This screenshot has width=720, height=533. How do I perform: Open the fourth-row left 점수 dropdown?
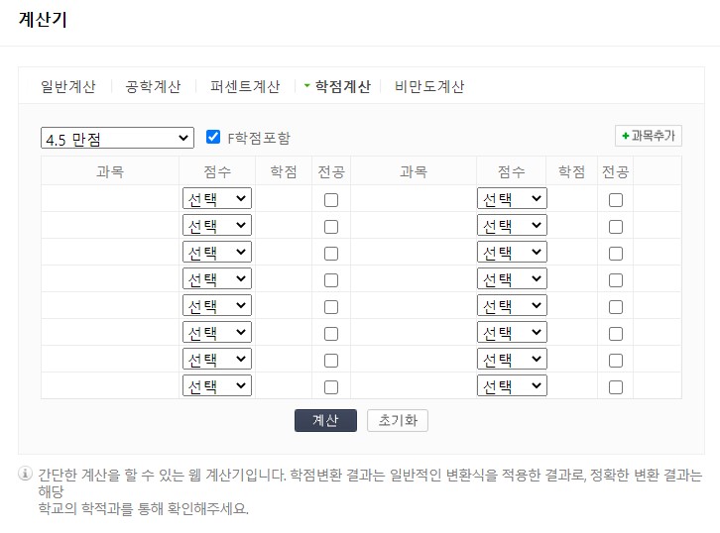pyautogui.click(x=217, y=278)
